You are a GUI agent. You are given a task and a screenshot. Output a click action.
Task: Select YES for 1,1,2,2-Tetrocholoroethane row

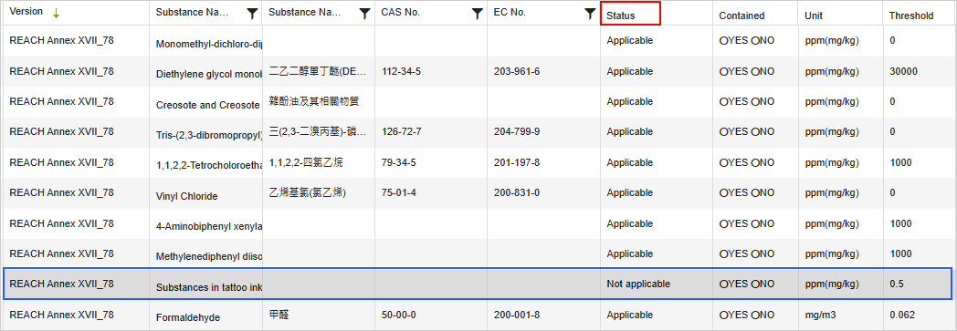723,162
